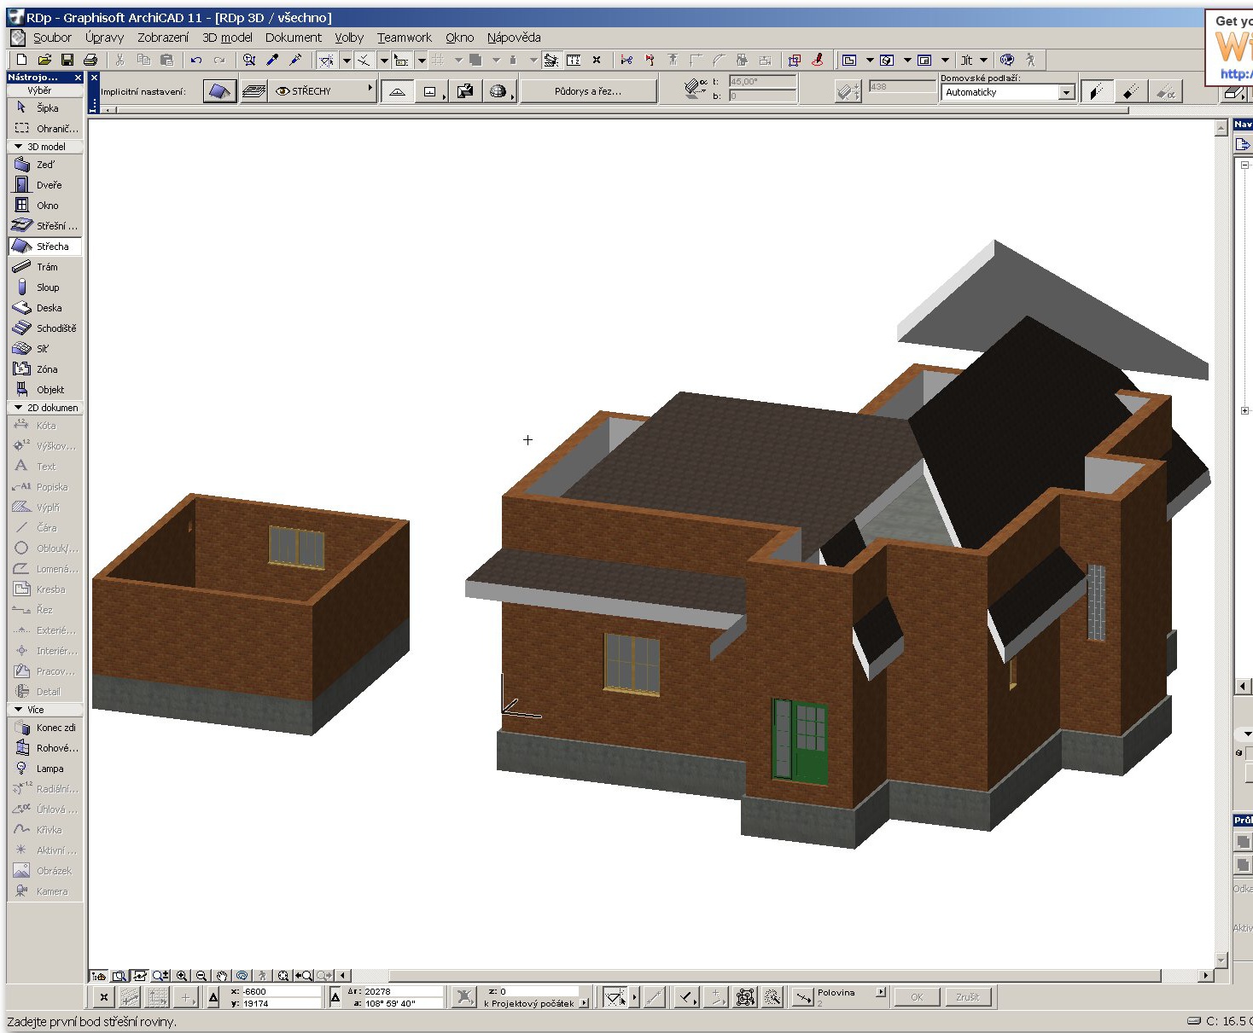1253x1033 pixels.
Task: Select the Síť mesh tool
Action: 45,349
